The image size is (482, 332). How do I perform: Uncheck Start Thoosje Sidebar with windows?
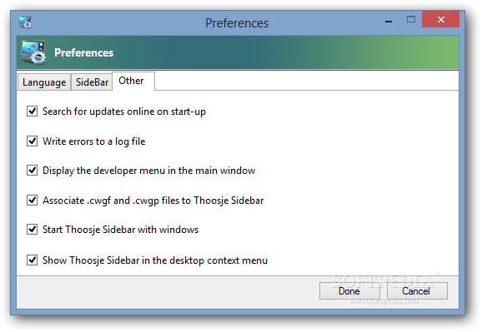32,230
